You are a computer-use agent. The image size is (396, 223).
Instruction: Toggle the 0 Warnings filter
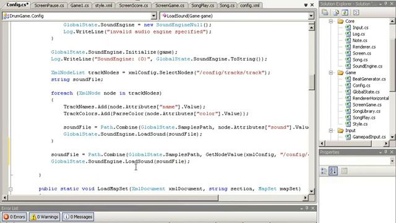[45, 217]
